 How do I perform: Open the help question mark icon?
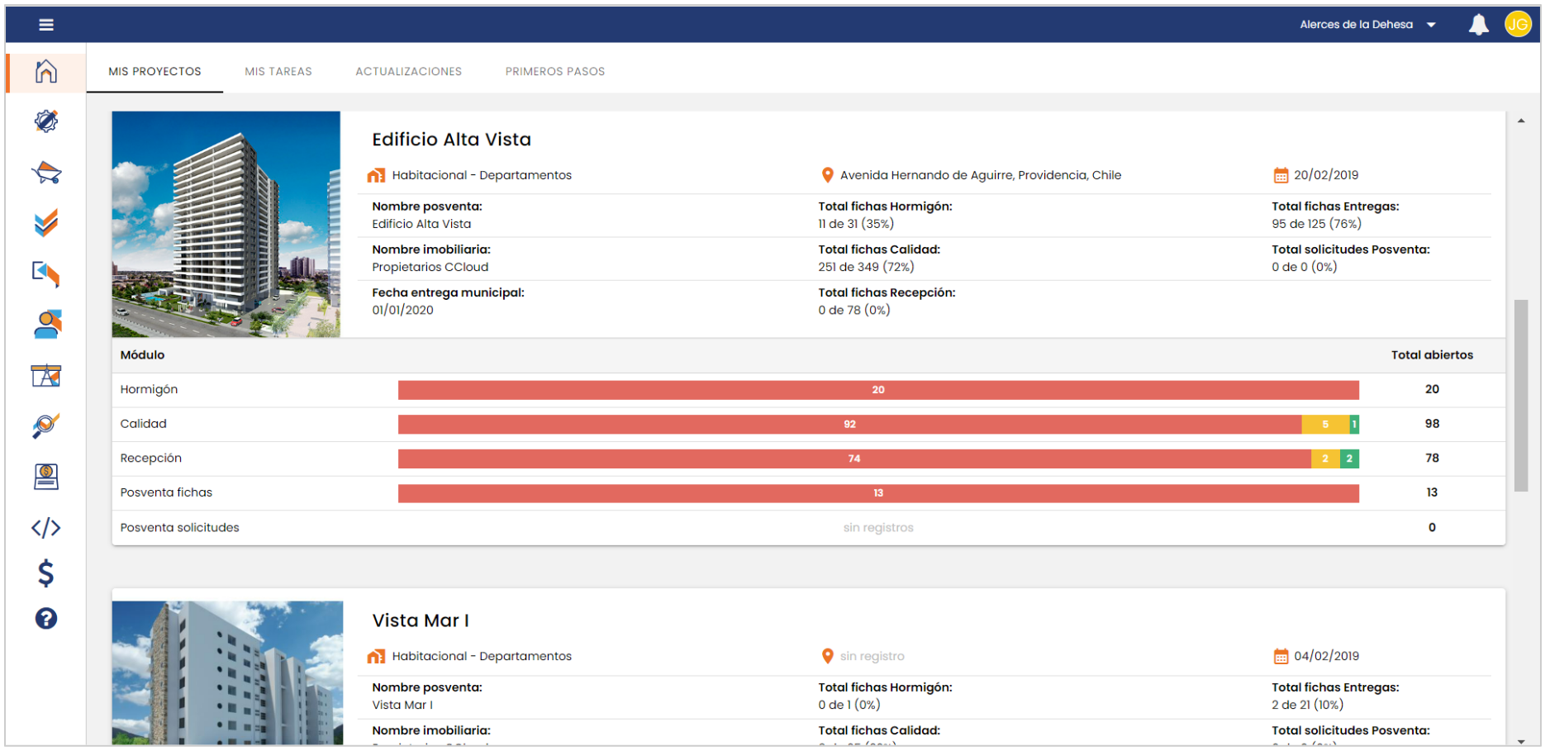[46, 619]
